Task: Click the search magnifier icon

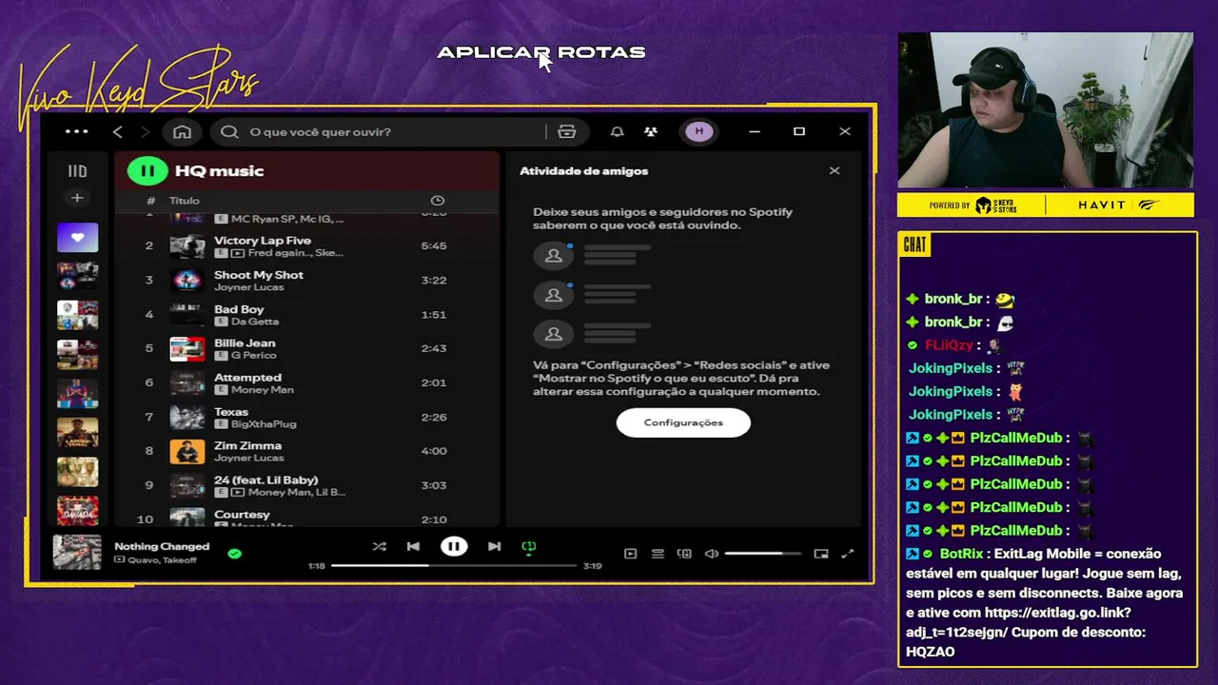Action: coord(229,131)
